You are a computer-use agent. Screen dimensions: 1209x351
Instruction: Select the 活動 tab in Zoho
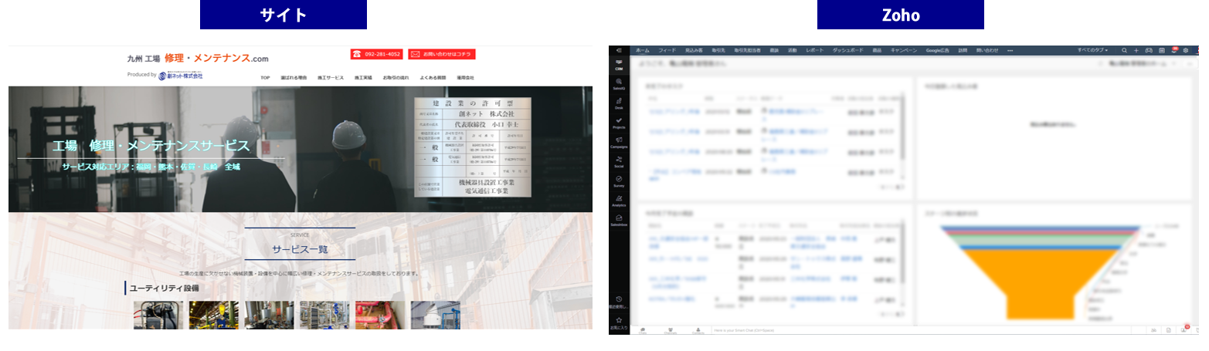tap(793, 50)
